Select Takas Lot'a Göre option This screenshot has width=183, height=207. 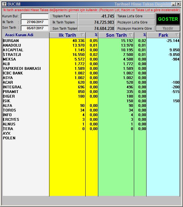(x=135, y=16)
